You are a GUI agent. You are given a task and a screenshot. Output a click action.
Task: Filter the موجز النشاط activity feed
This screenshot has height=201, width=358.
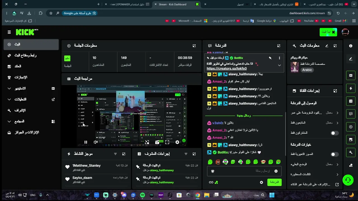pyautogui.click(x=115, y=154)
